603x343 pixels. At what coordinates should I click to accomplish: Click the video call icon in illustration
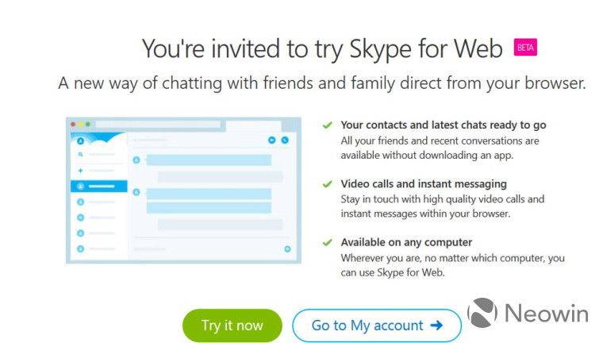point(272,140)
